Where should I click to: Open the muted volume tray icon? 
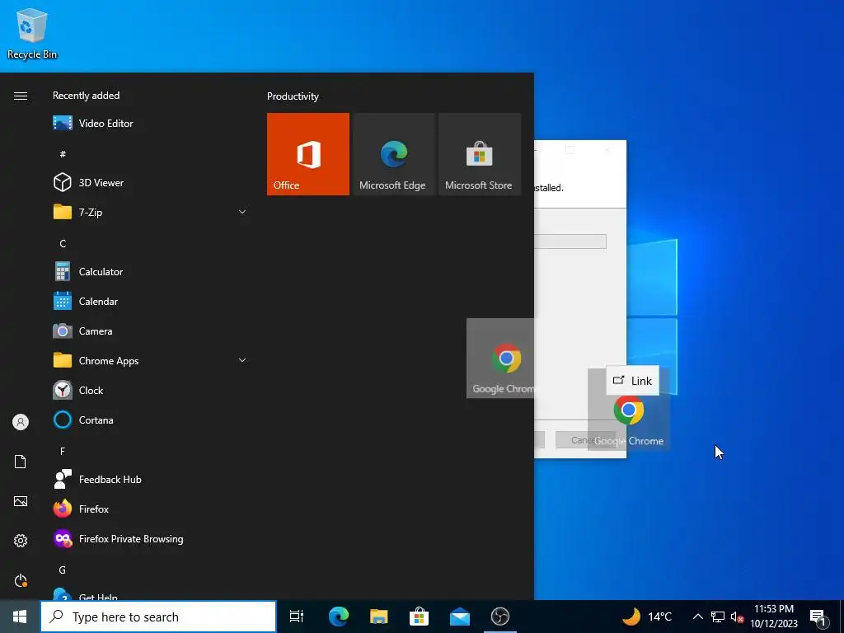737,617
